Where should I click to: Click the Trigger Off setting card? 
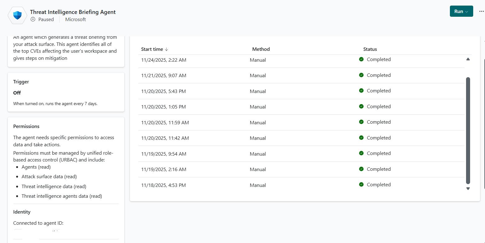(66, 92)
